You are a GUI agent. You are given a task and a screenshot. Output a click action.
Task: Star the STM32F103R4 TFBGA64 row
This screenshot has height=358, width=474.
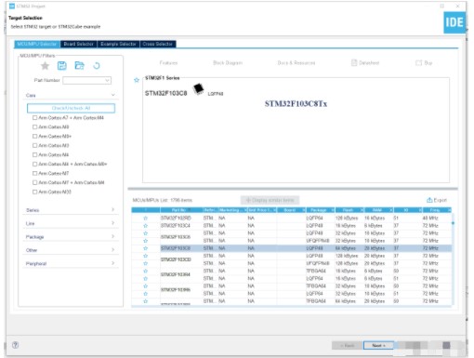click(x=145, y=271)
